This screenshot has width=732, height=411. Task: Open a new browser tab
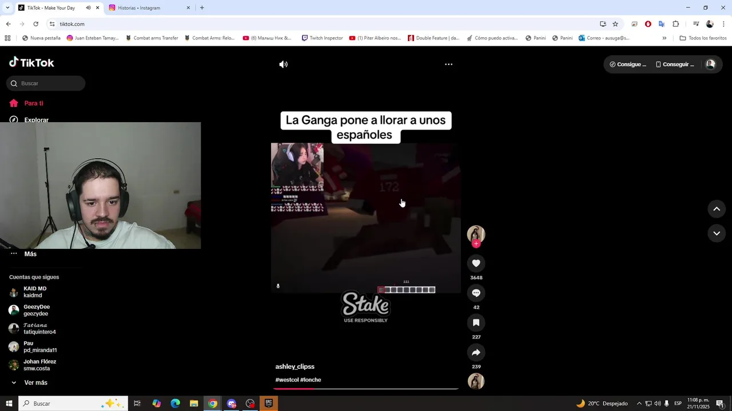pyautogui.click(x=202, y=8)
